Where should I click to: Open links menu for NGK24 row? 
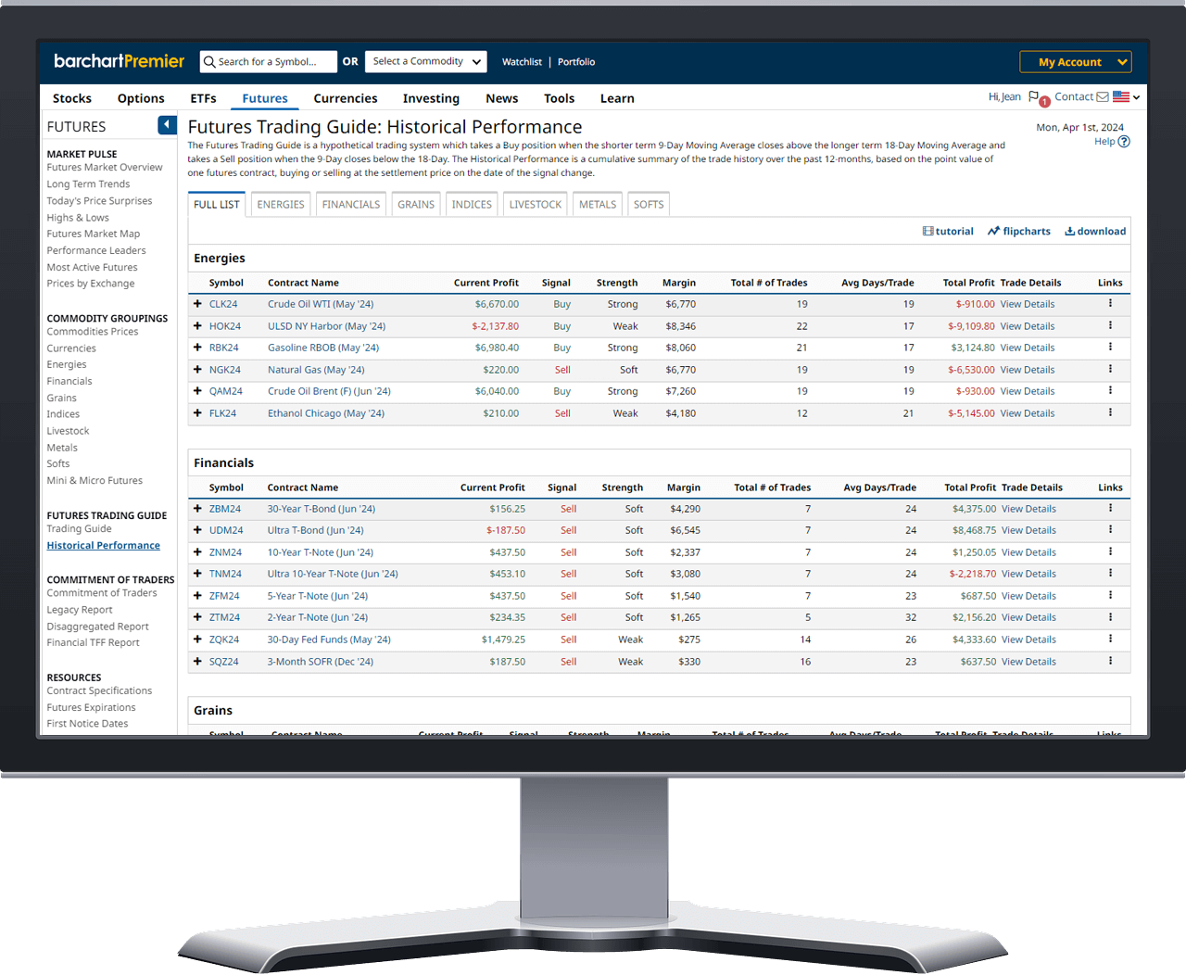click(x=1110, y=369)
